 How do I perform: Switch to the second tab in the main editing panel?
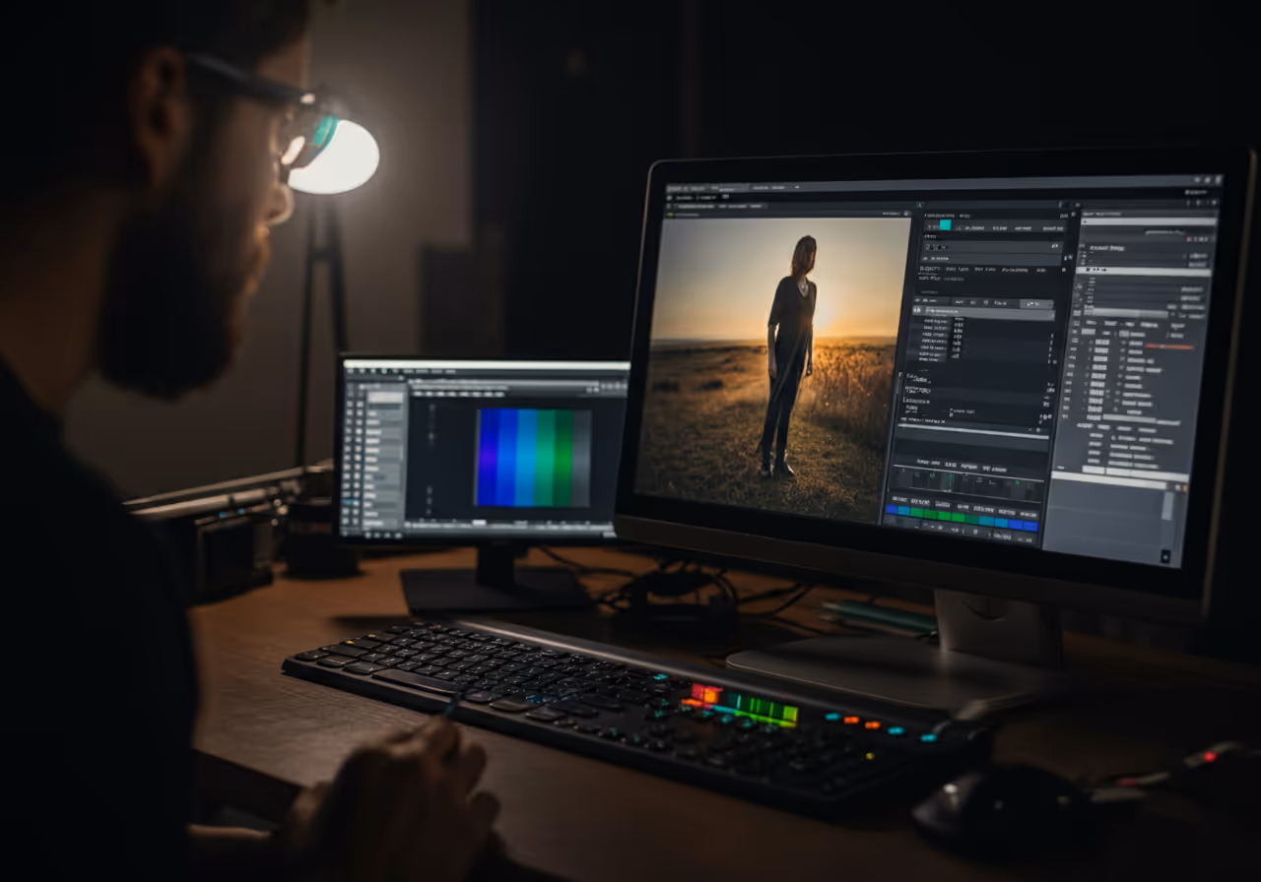pyautogui.click(x=705, y=197)
